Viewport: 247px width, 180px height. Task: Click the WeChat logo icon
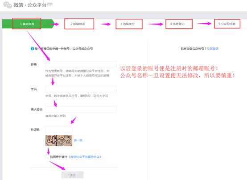pyautogui.click(x=8, y=5)
